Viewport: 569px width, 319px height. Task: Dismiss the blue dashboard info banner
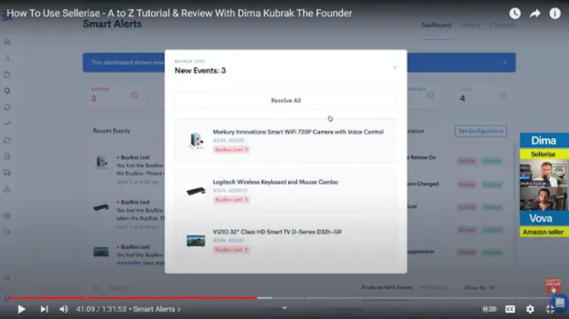(x=505, y=63)
